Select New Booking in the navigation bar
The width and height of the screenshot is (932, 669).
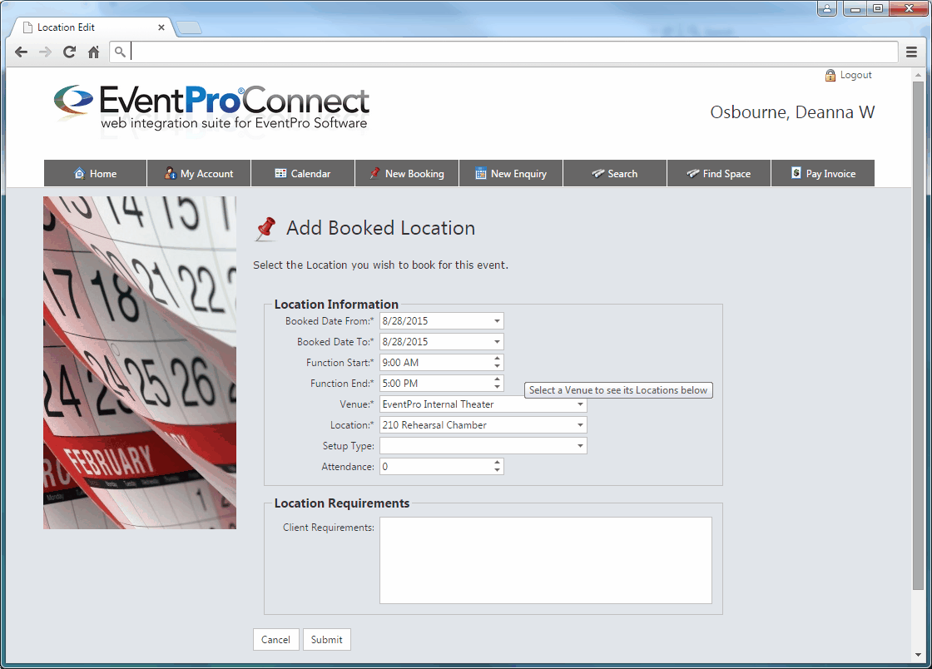coord(407,173)
